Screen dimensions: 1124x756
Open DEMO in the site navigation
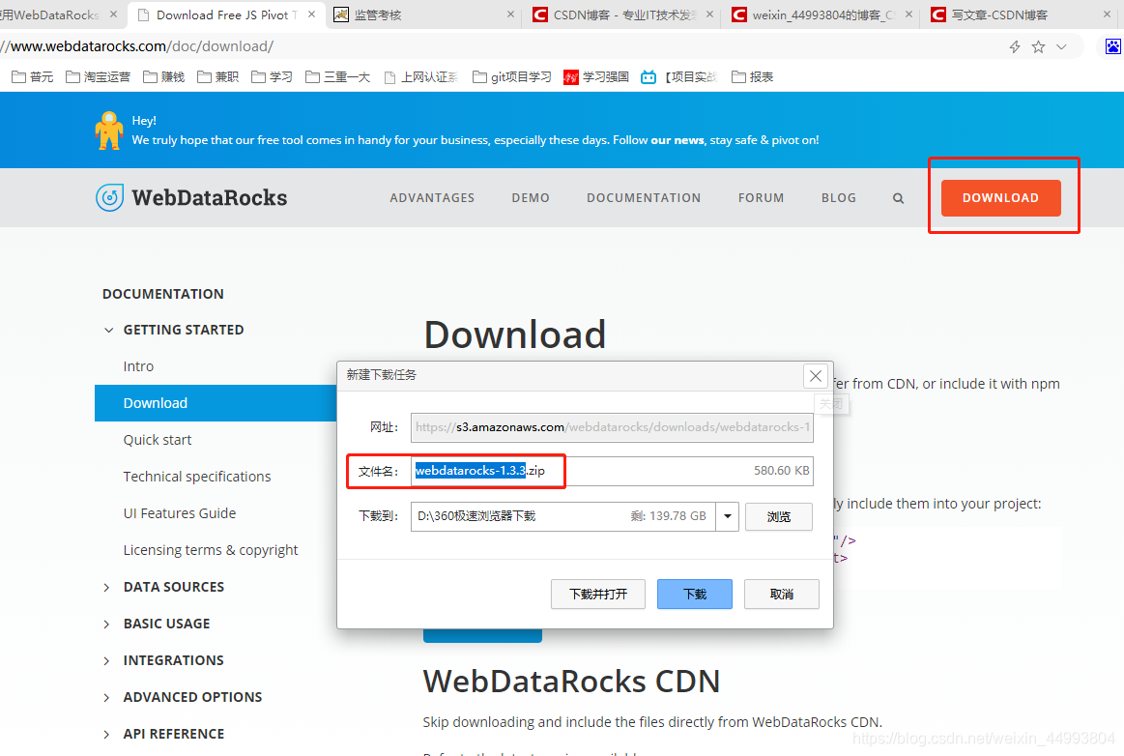pyautogui.click(x=531, y=198)
